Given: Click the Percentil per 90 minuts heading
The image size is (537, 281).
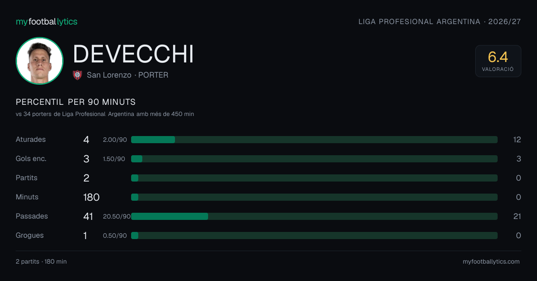Looking at the screenshot, I should [76, 102].
